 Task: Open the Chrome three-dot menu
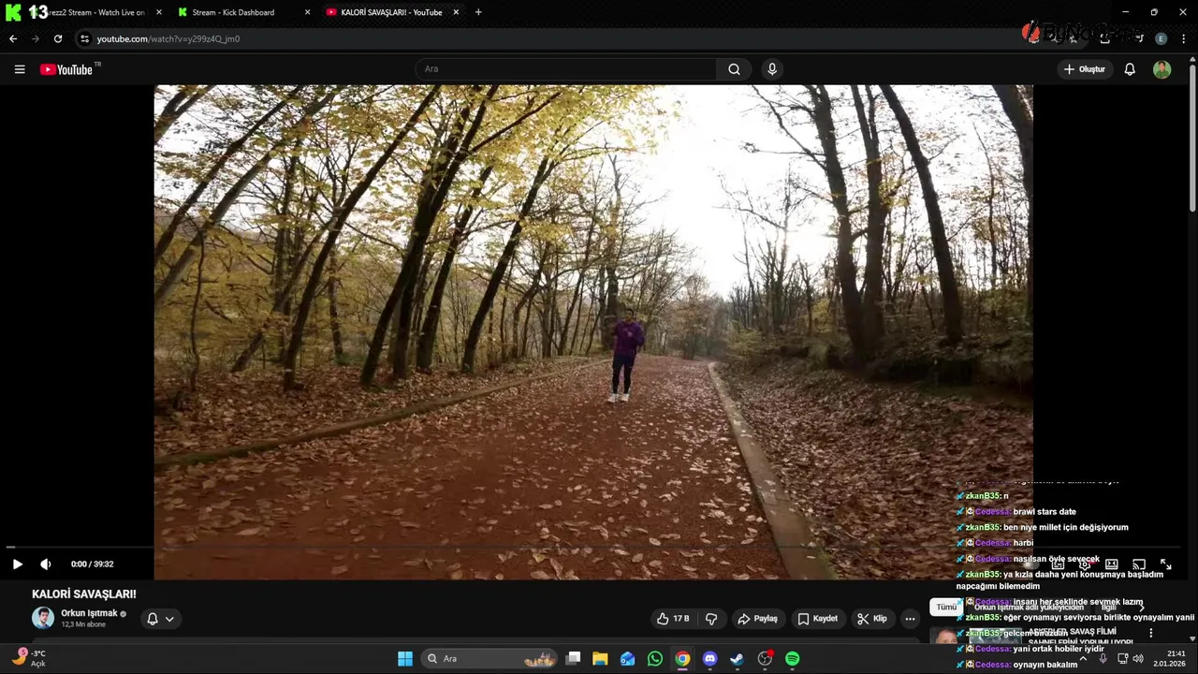[x=1184, y=39]
